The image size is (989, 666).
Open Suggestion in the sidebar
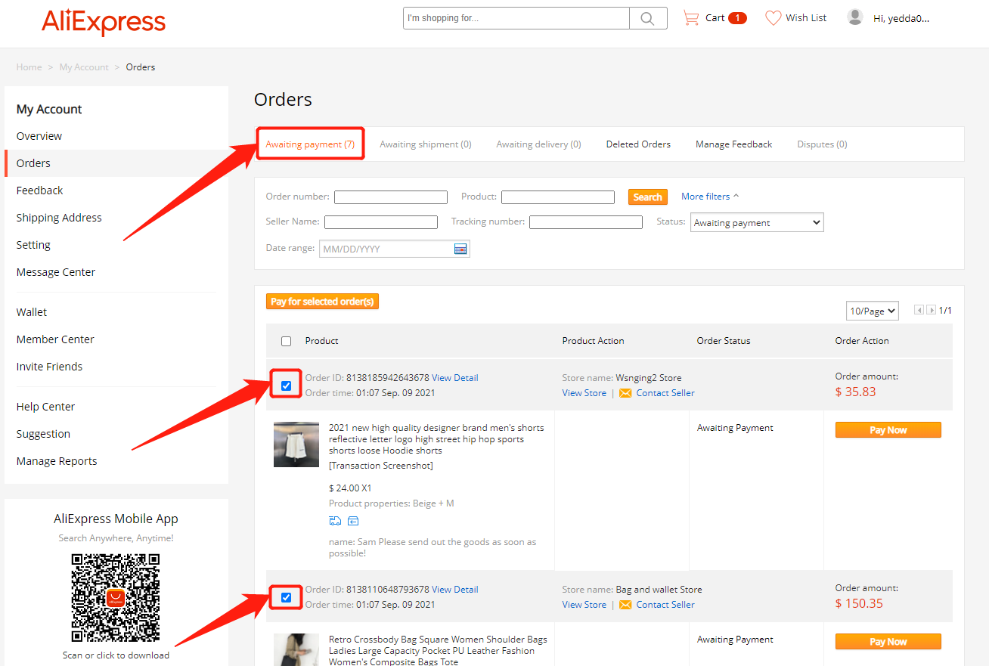click(43, 434)
